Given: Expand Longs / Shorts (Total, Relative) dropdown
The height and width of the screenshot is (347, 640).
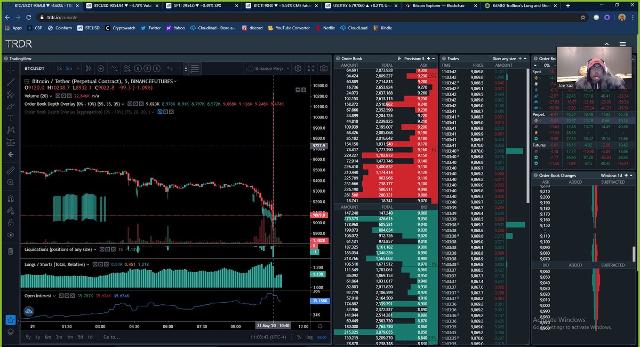Looking at the screenshot, I should 87,264.
